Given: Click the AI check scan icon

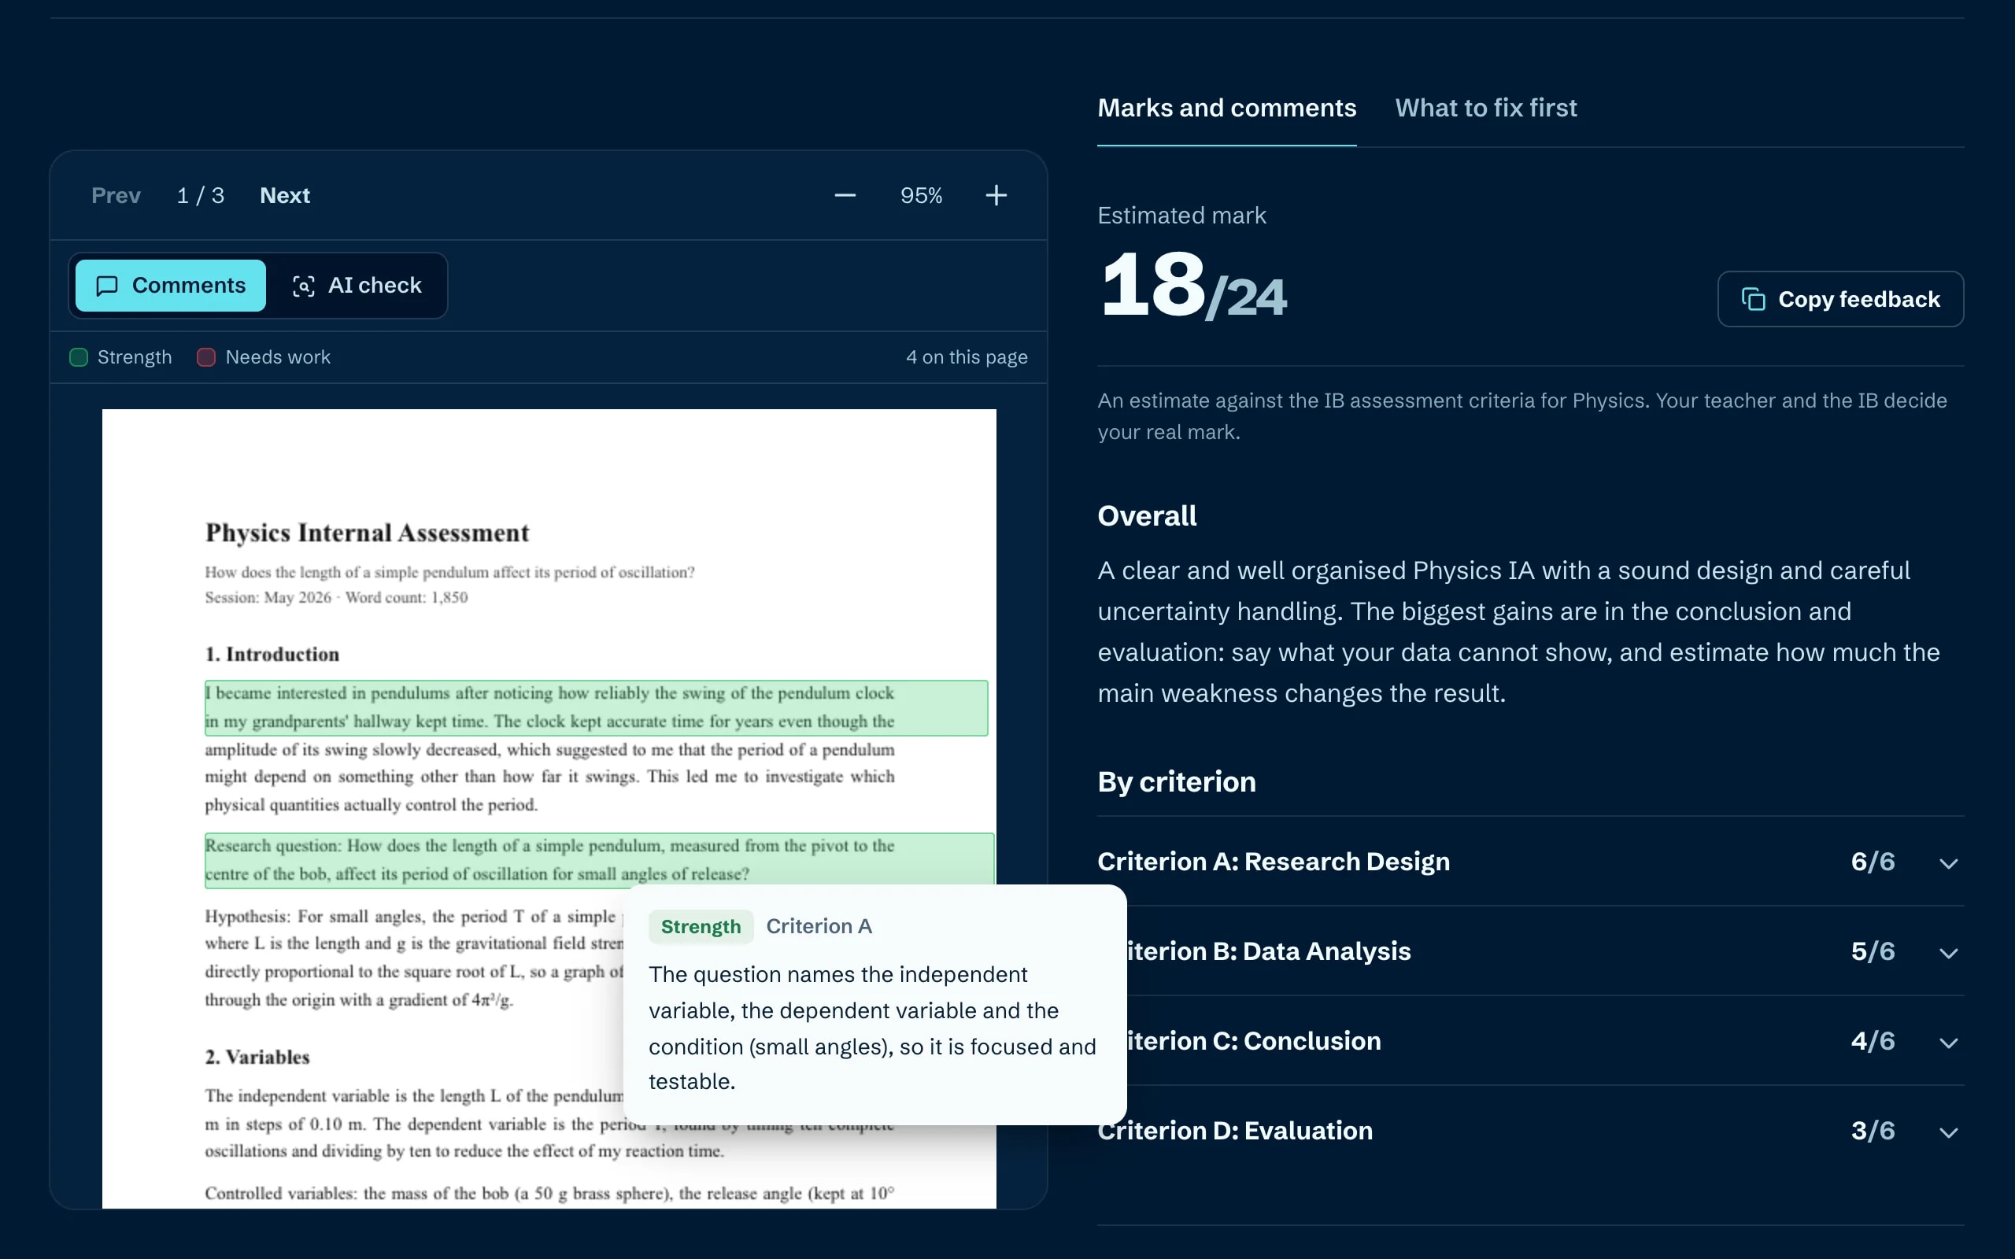Looking at the screenshot, I should click(304, 286).
